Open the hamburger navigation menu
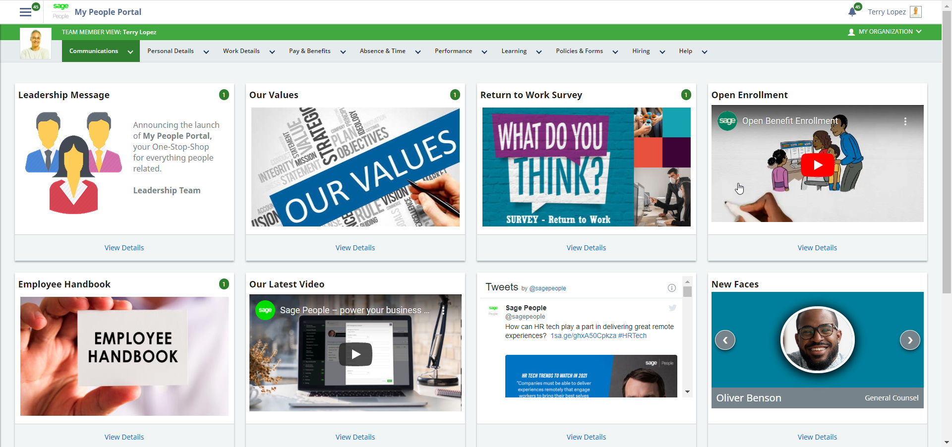This screenshot has width=952, height=447. tap(25, 12)
